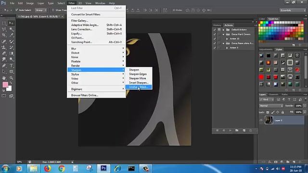Select the Layer 0 thumbnail
This screenshot has width=308, height=173.
point(269,120)
